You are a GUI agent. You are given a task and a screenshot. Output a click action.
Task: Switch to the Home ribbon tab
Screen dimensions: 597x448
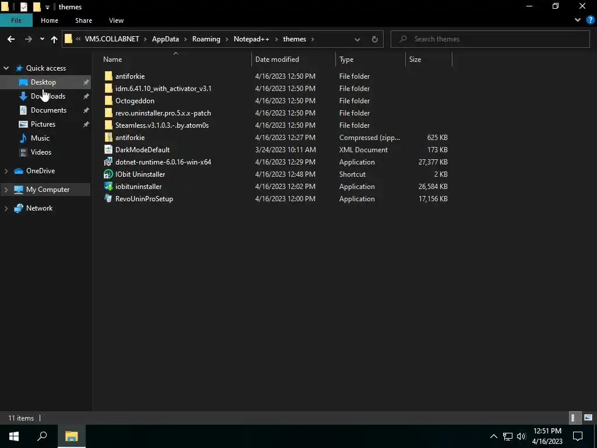(50, 20)
